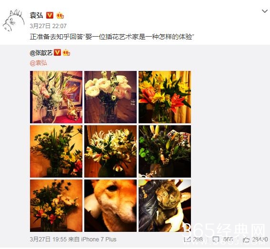Like the post via the thumbs-up icon
The height and width of the screenshot is (249, 270).
(x=246, y=239)
